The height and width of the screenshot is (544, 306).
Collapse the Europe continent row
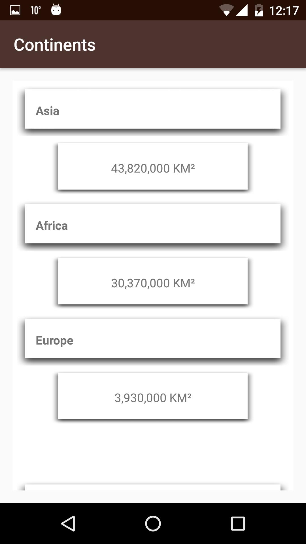pyautogui.click(x=153, y=339)
